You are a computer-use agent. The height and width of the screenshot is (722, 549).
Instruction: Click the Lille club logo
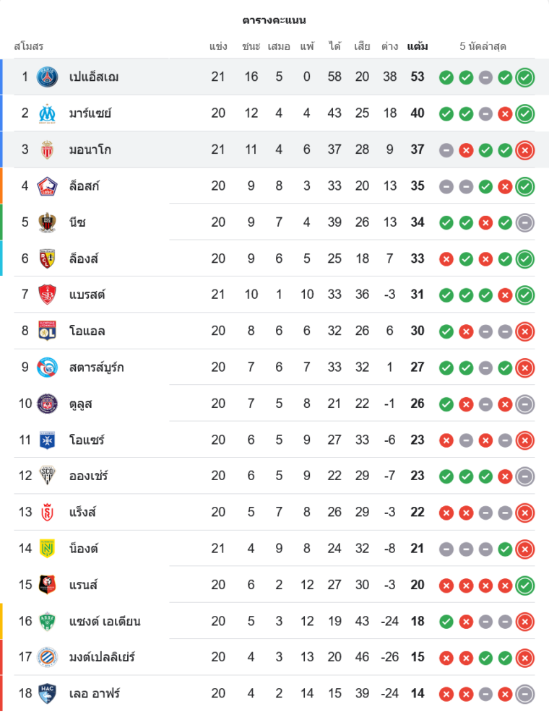pos(48,186)
